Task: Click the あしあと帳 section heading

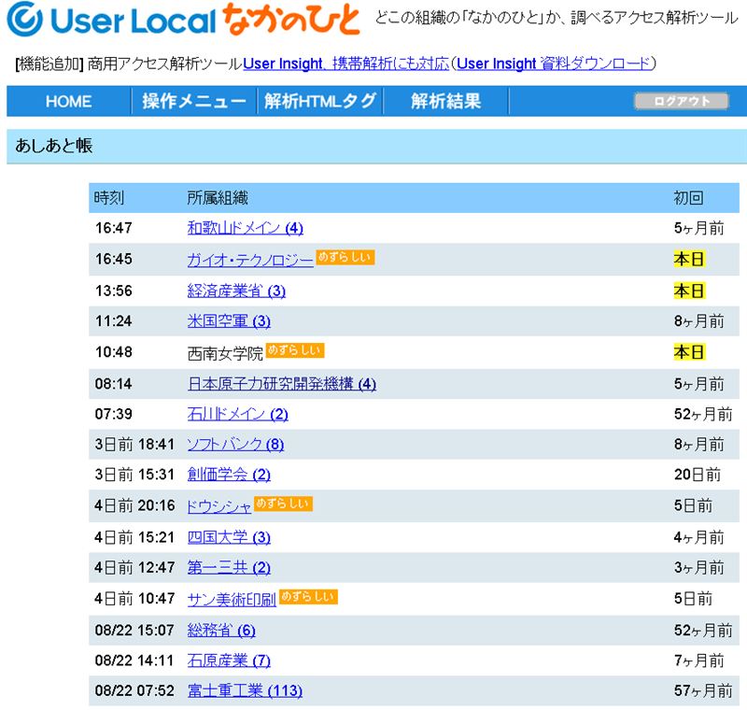Action: (53, 146)
